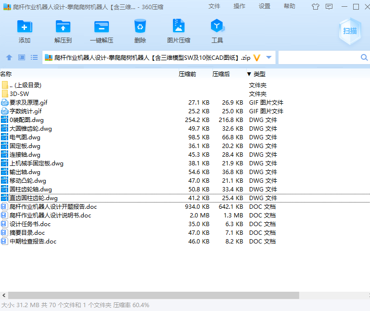Click the orange V security badge in path bar
The image size is (370, 311).
(257, 57)
